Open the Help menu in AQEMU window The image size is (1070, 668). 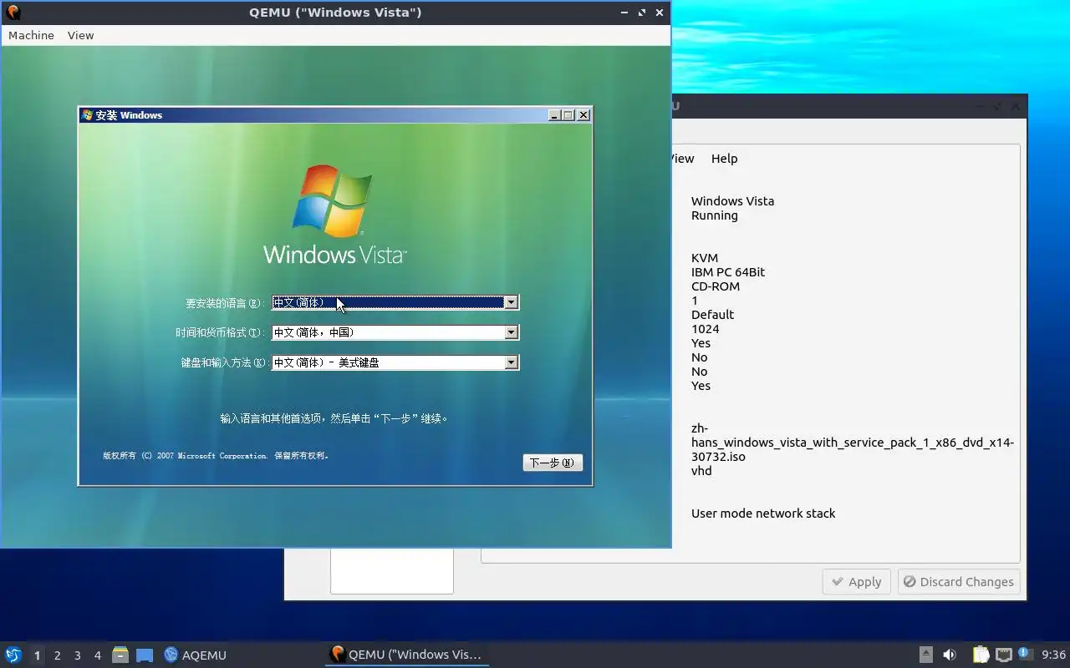[x=724, y=159]
